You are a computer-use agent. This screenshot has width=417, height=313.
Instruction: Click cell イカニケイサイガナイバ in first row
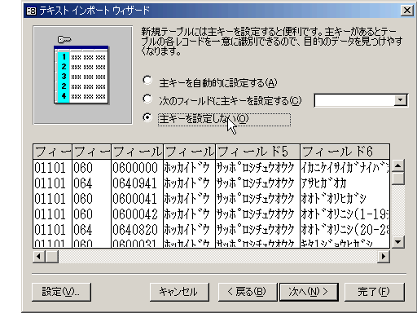coord(345,168)
